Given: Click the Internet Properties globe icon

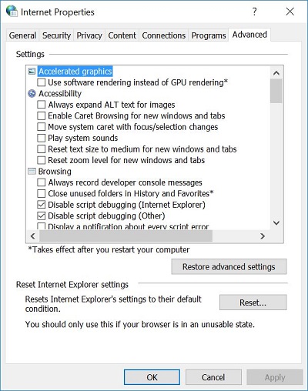Looking at the screenshot, I should click(12, 11).
